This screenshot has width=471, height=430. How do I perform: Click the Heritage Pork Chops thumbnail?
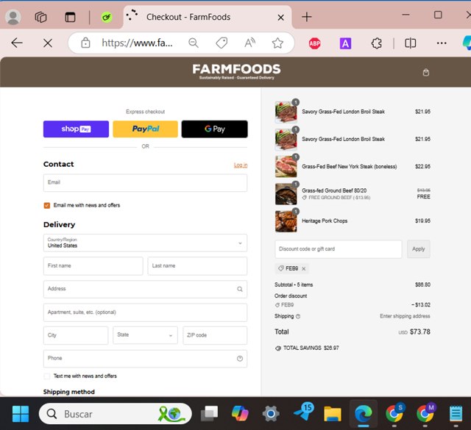286,221
